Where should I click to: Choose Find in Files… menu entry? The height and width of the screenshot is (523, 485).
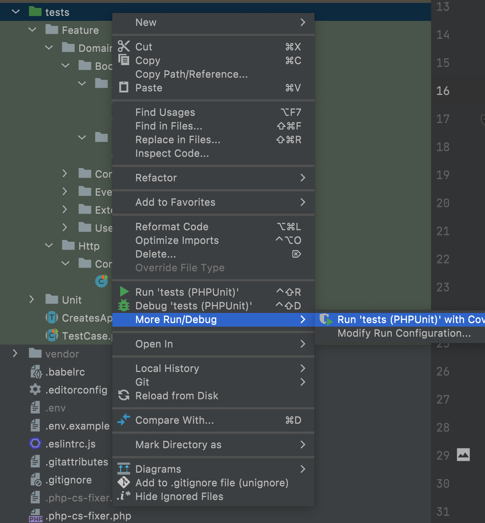(169, 126)
